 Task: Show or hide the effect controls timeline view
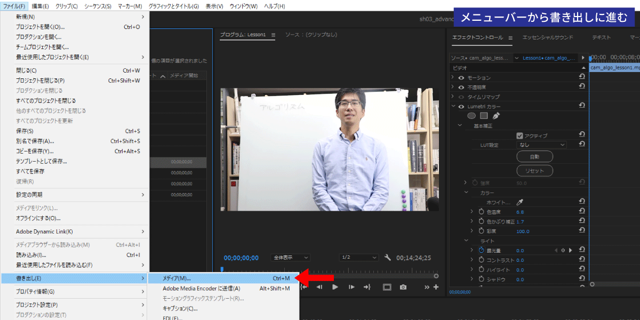coord(583,58)
